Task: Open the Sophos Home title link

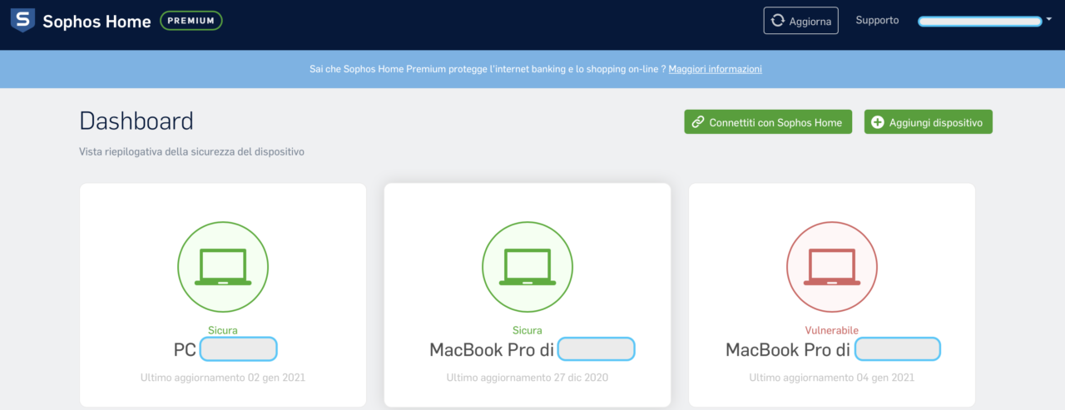Action: [x=97, y=21]
